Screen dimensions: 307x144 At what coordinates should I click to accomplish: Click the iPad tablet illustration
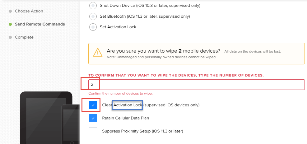pos(46,118)
